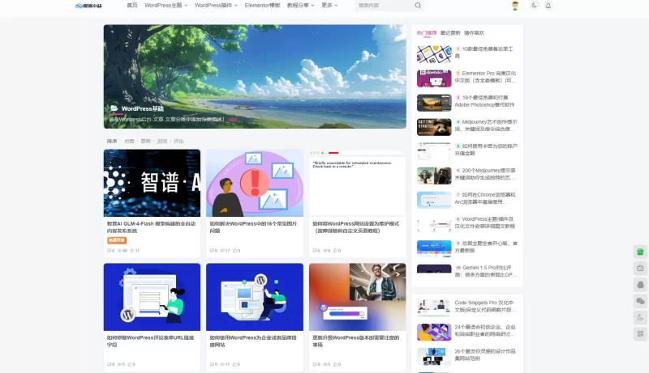Click the QQ penguin icon in floating sidebar
Screen dimensions: 649x373
coord(640,285)
